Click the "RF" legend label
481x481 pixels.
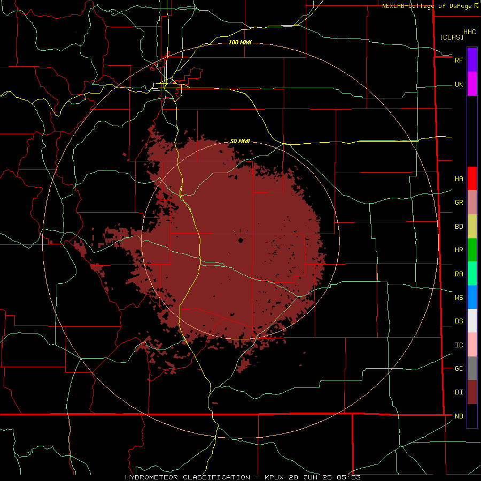(459, 60)
